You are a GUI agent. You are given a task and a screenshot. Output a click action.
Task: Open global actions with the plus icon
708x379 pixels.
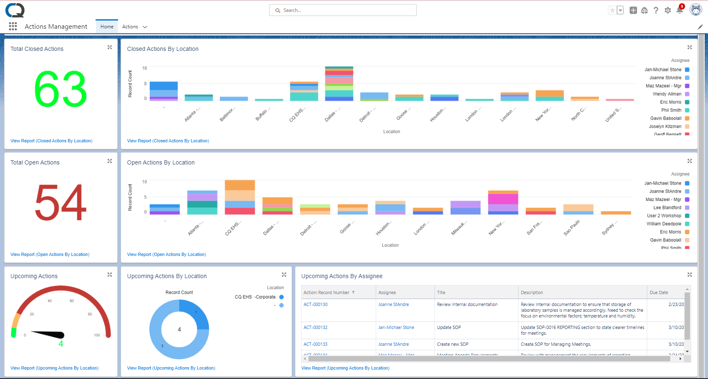[633, 10]
